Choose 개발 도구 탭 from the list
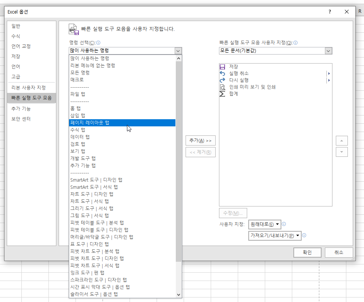364x302 pixels. [x=122, y=158]
